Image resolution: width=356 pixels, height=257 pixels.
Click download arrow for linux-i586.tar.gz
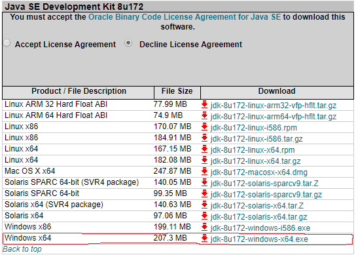tap(205, 138)
